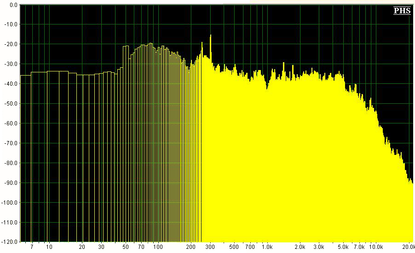This screenshot has width=415, height=253.
Task: Click the 5.0k frequency axis label
Action: [x=343, y=247]
